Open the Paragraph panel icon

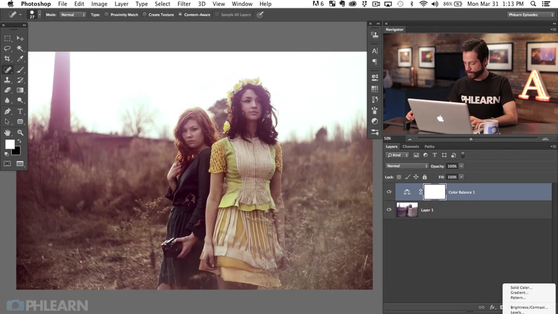[374, 62]
